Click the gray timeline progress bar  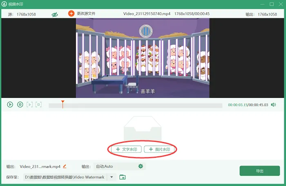tap(135, 106)
